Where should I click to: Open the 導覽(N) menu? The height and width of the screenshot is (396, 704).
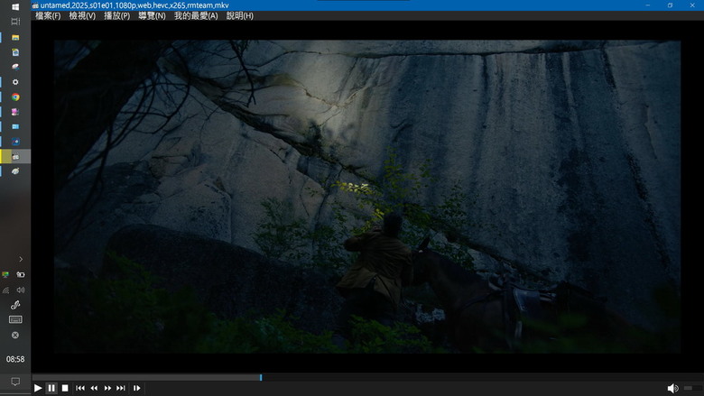point(153,15)
